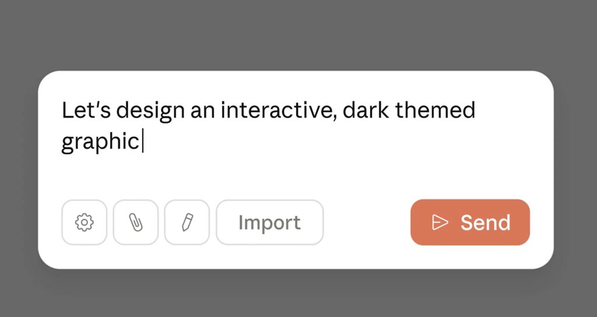The width and height of the screenshot is (597, 317).
Task: Click gray backdrop left of prompt card
Action: coord(19,169)
